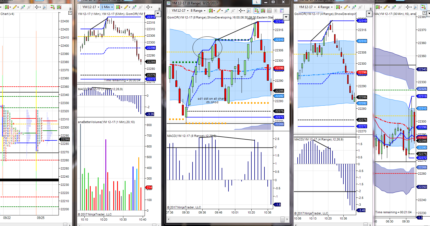
Task: Click zoom out icon in leftmost chart window
Action: [29, 7]
